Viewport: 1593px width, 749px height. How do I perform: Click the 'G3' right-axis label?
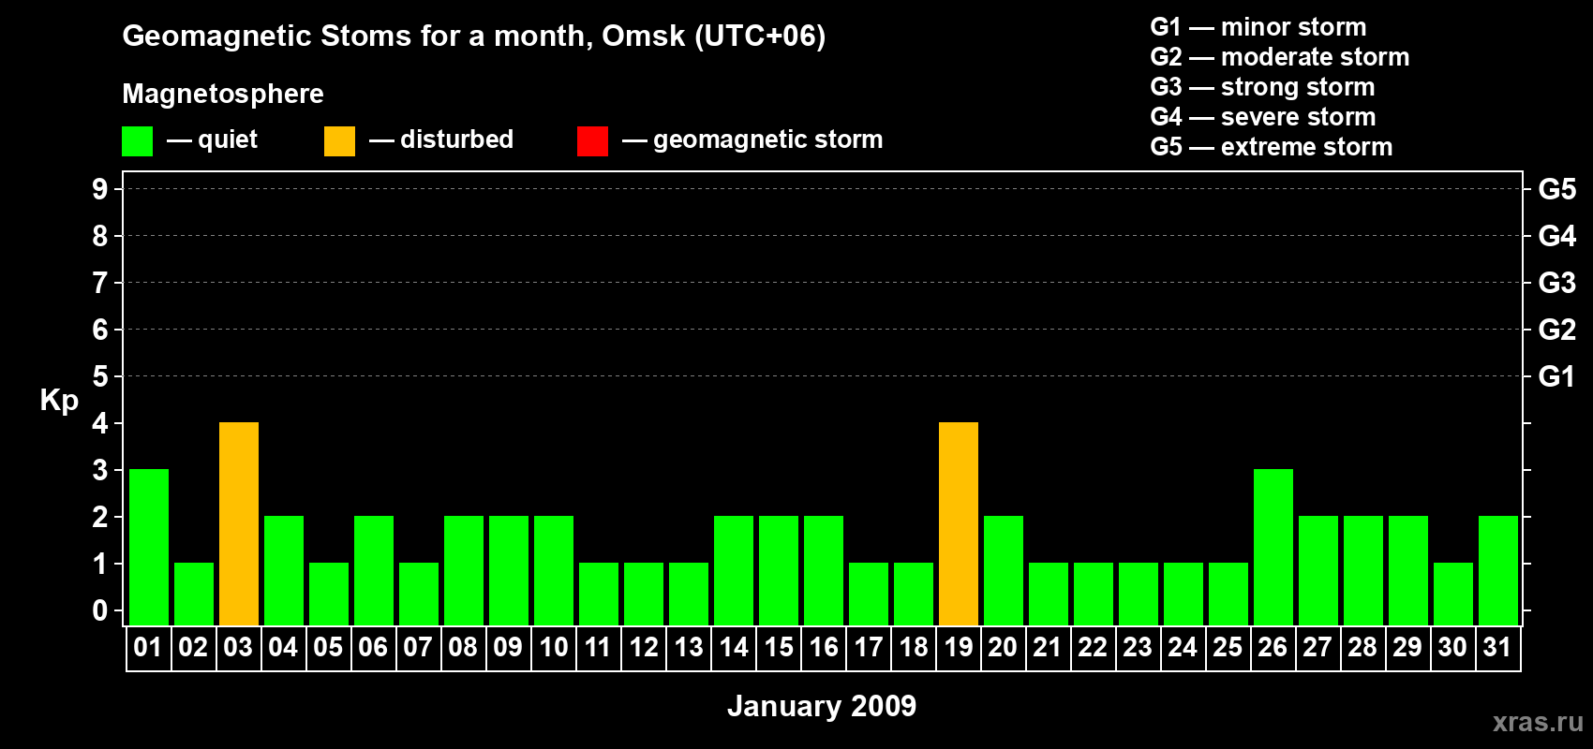click(x=1557, y=283)
